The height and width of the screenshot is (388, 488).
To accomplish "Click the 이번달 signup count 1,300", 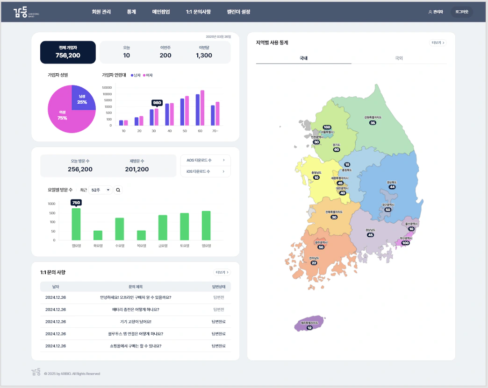I will [x=204, y=56].
